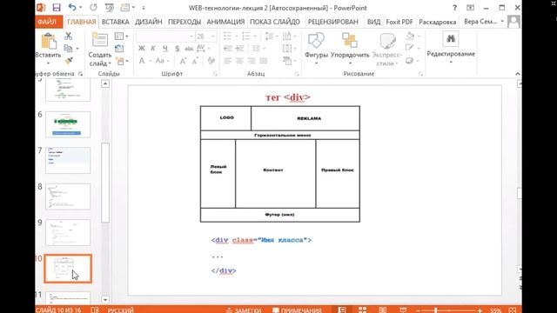Collapse the ribbon with the chevron
This screenshot has width=557, height=313.
(x=518, y=73)
